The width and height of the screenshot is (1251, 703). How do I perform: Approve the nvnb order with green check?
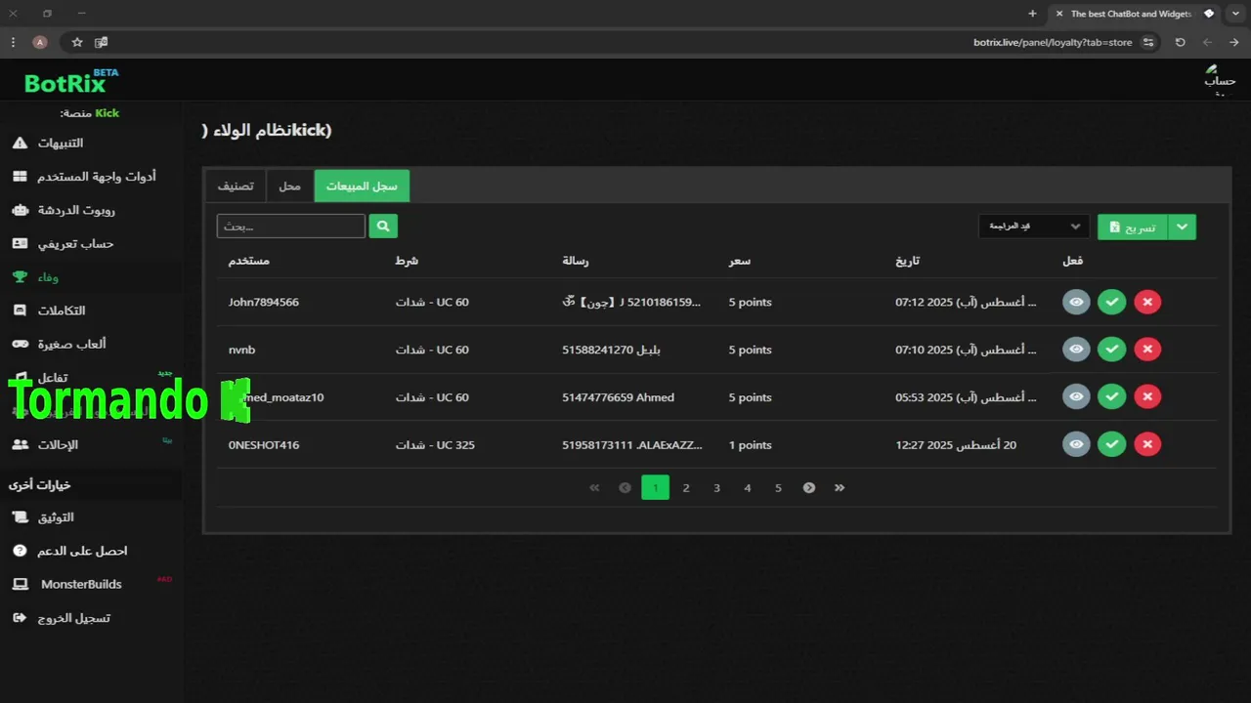(x=1111, y=350)
